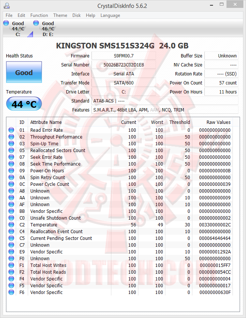Image resolution: width=246 pixels, height=318 pixels.
Task: Click status orb for attribute E9
Action: [11, 252]
